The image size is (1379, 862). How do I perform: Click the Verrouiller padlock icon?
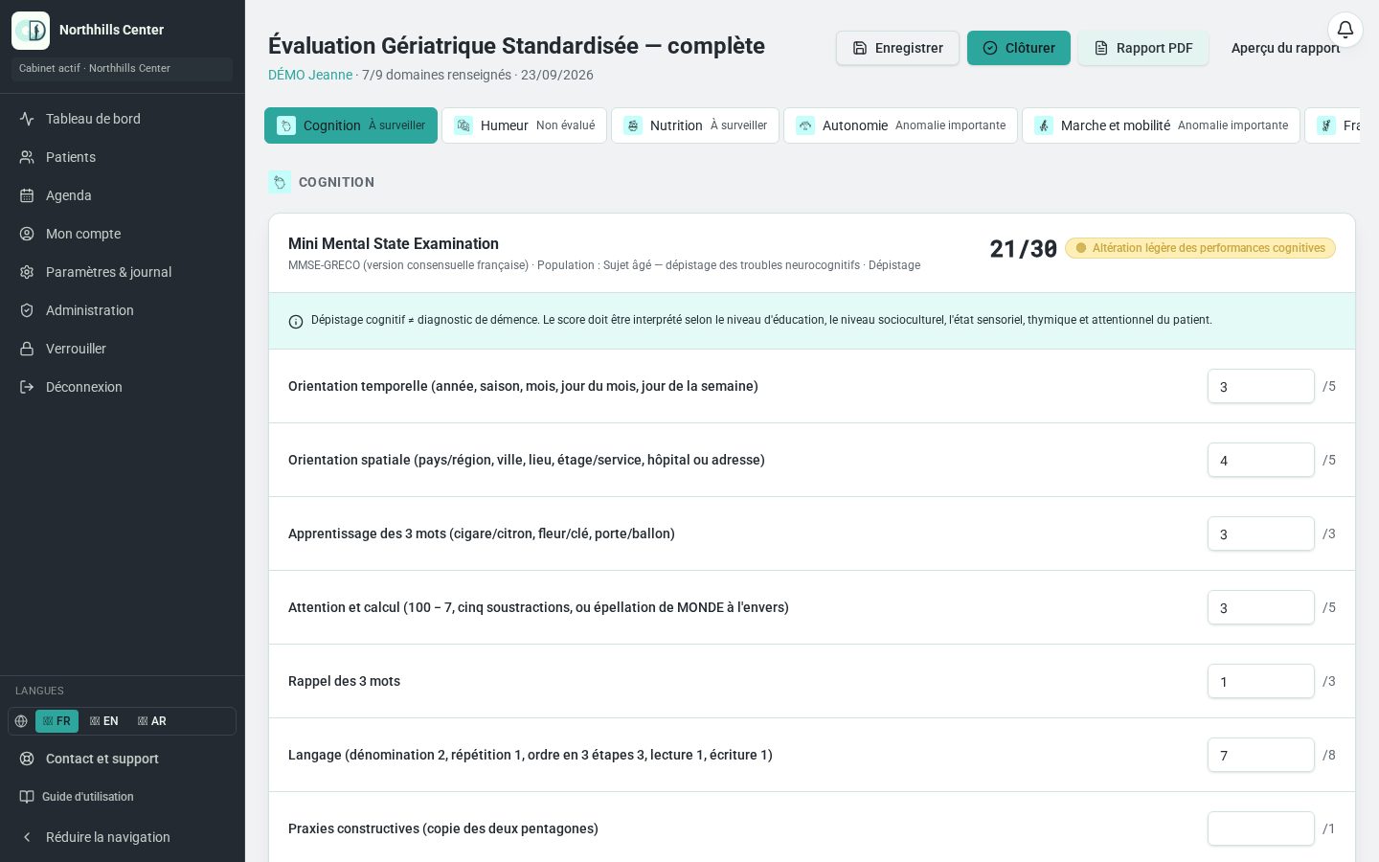(27, 349)
